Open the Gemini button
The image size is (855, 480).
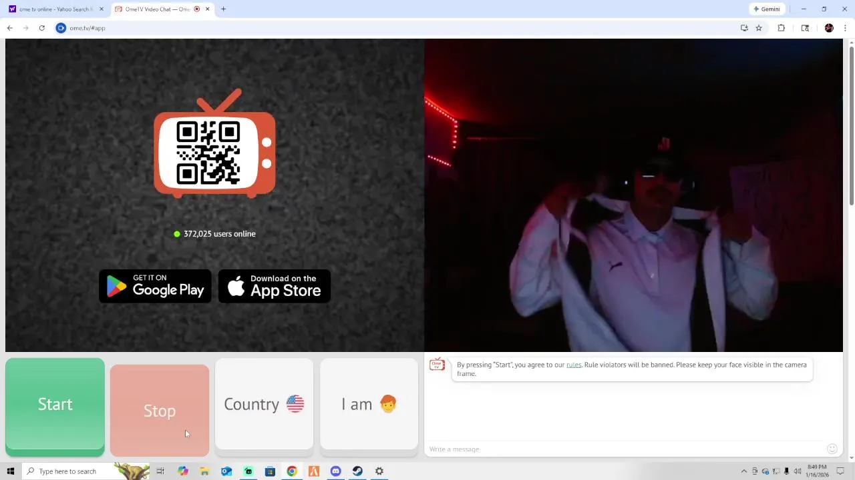[767, 9]
